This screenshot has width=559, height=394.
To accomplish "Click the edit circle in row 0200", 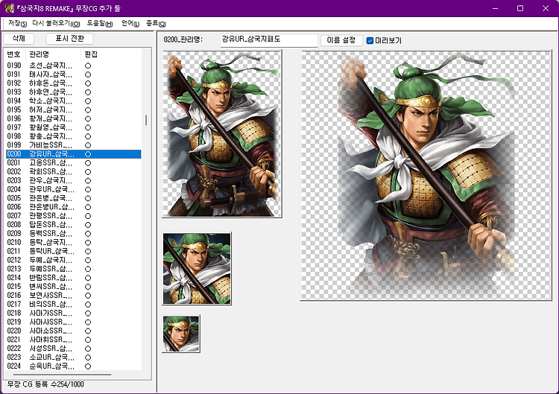I will tap(88, 154).
